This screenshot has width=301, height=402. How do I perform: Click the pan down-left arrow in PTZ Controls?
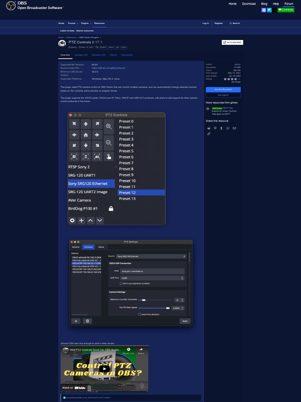[x=74, y=146]
